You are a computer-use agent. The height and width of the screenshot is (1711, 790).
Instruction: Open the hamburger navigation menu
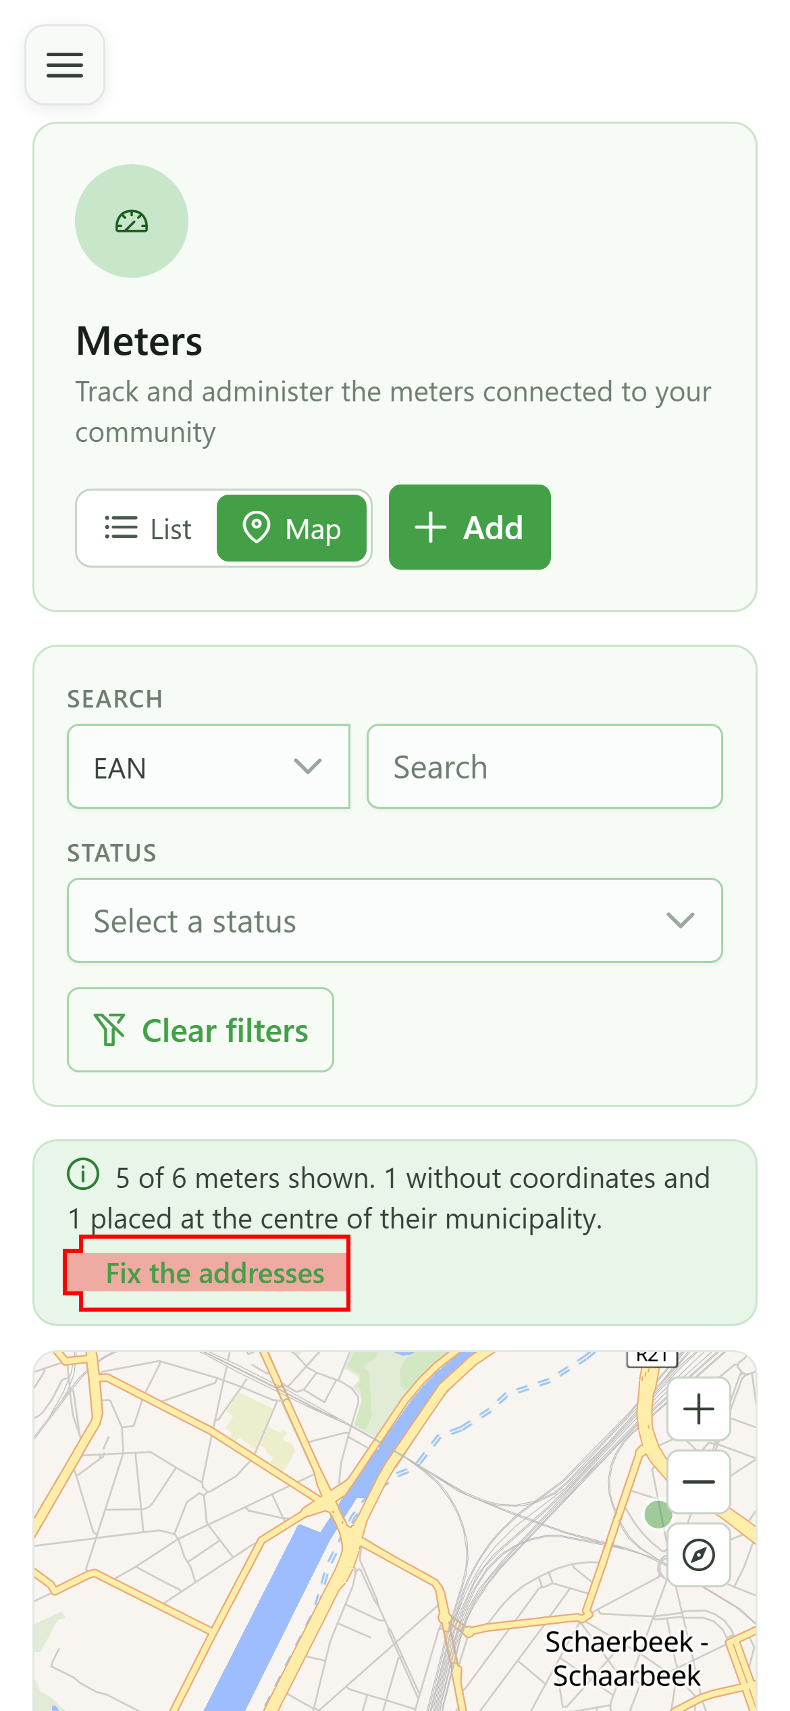pyautogui.click(x=65, y=65)
